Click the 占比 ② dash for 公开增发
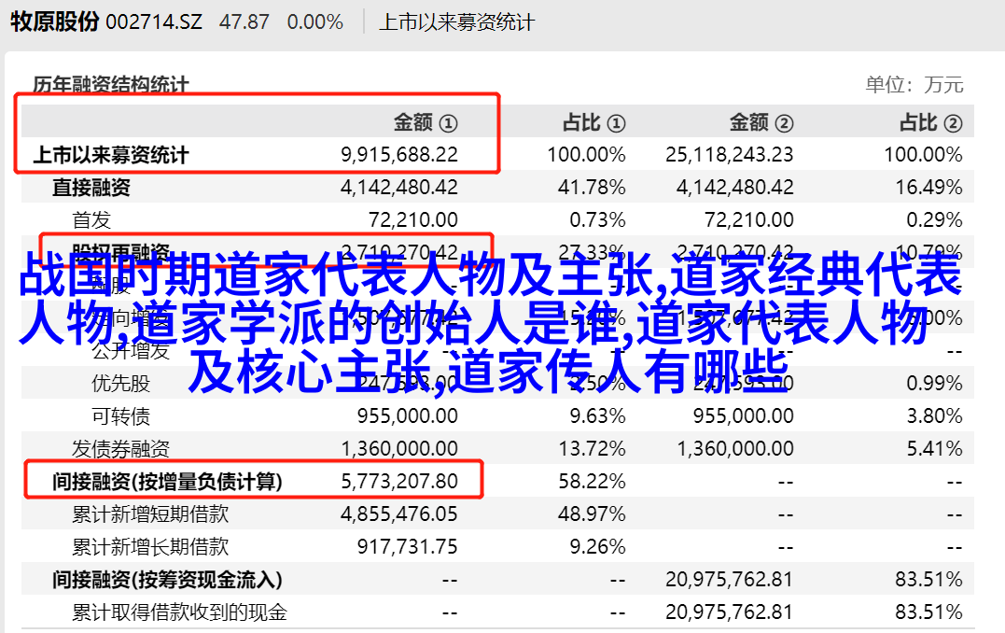Image resolution: width=1005 pixels, height=633 pixels. pyautogui.click(x=955, y=351)
